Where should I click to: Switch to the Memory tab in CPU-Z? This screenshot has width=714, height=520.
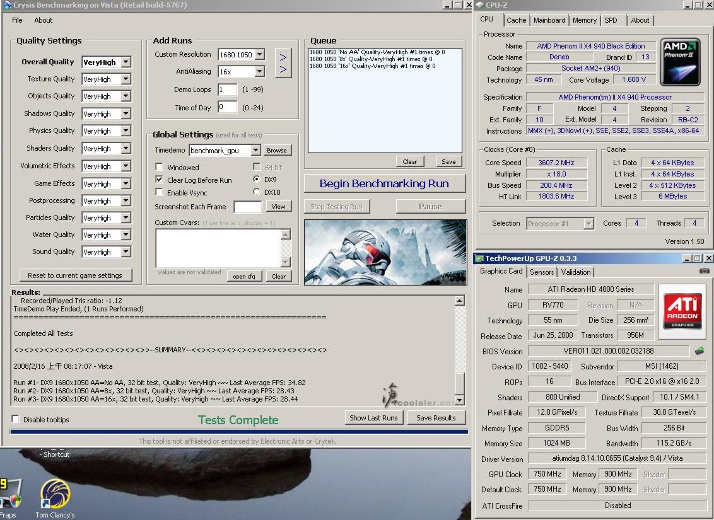pyautogui.click(x=585, y=20)
